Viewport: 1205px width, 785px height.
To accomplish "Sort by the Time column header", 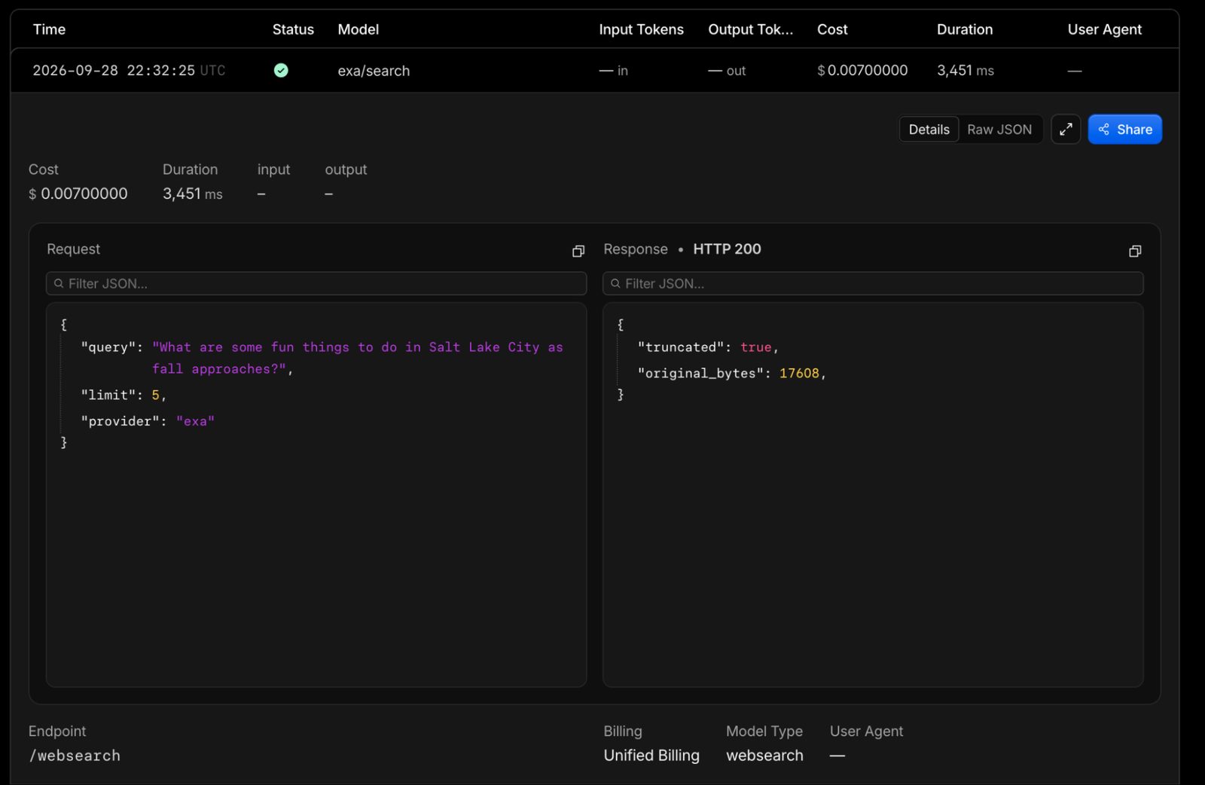I will [49, 29].
